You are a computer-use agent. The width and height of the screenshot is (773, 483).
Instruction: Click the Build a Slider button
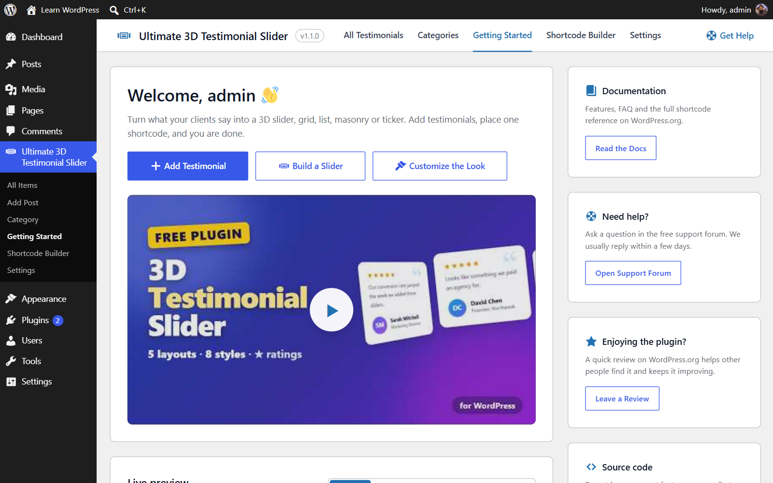pos(310,166)
